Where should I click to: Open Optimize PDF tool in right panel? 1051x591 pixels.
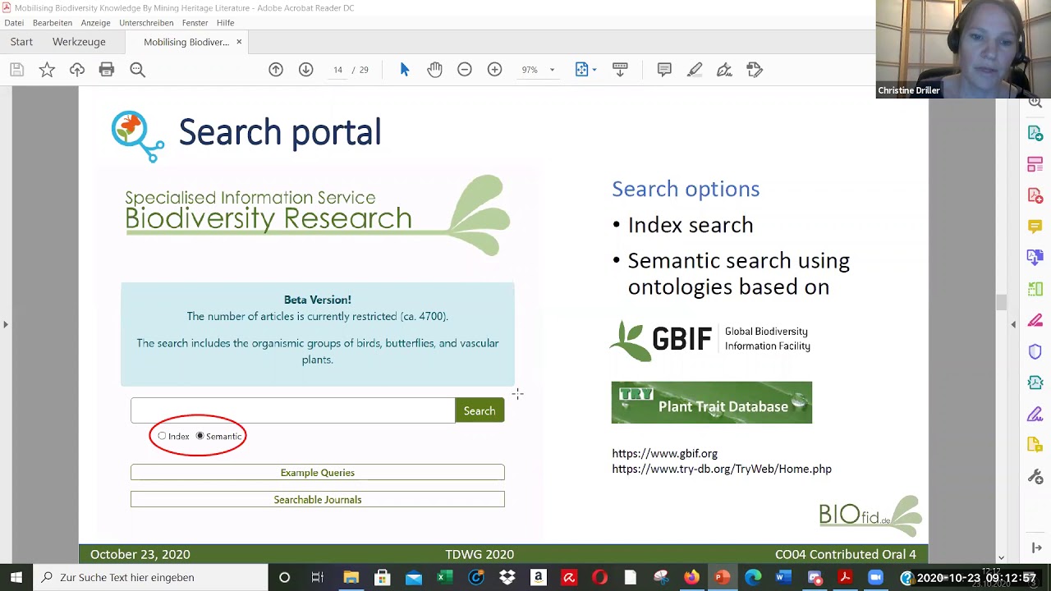[1035, 383]
